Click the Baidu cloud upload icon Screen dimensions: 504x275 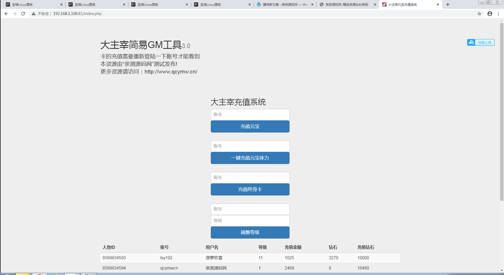471,42
